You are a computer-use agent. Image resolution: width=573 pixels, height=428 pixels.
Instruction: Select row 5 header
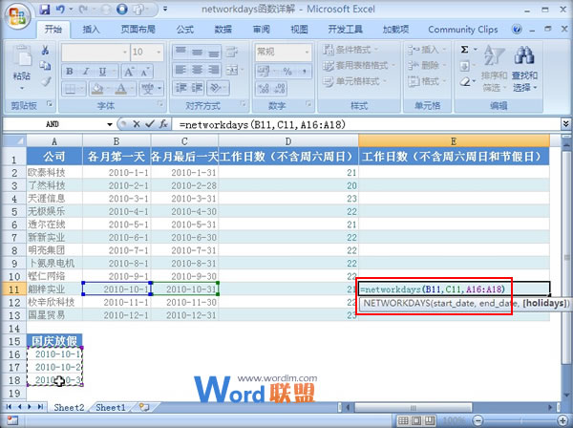[x=14, y=212]
